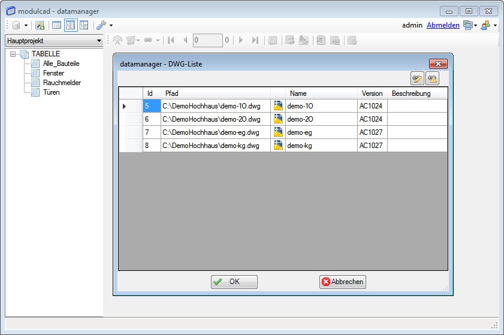Open the dropdown arrow beside the database icon
The image size is (504, 335).
pyautogui.click(x=26, y=25)
